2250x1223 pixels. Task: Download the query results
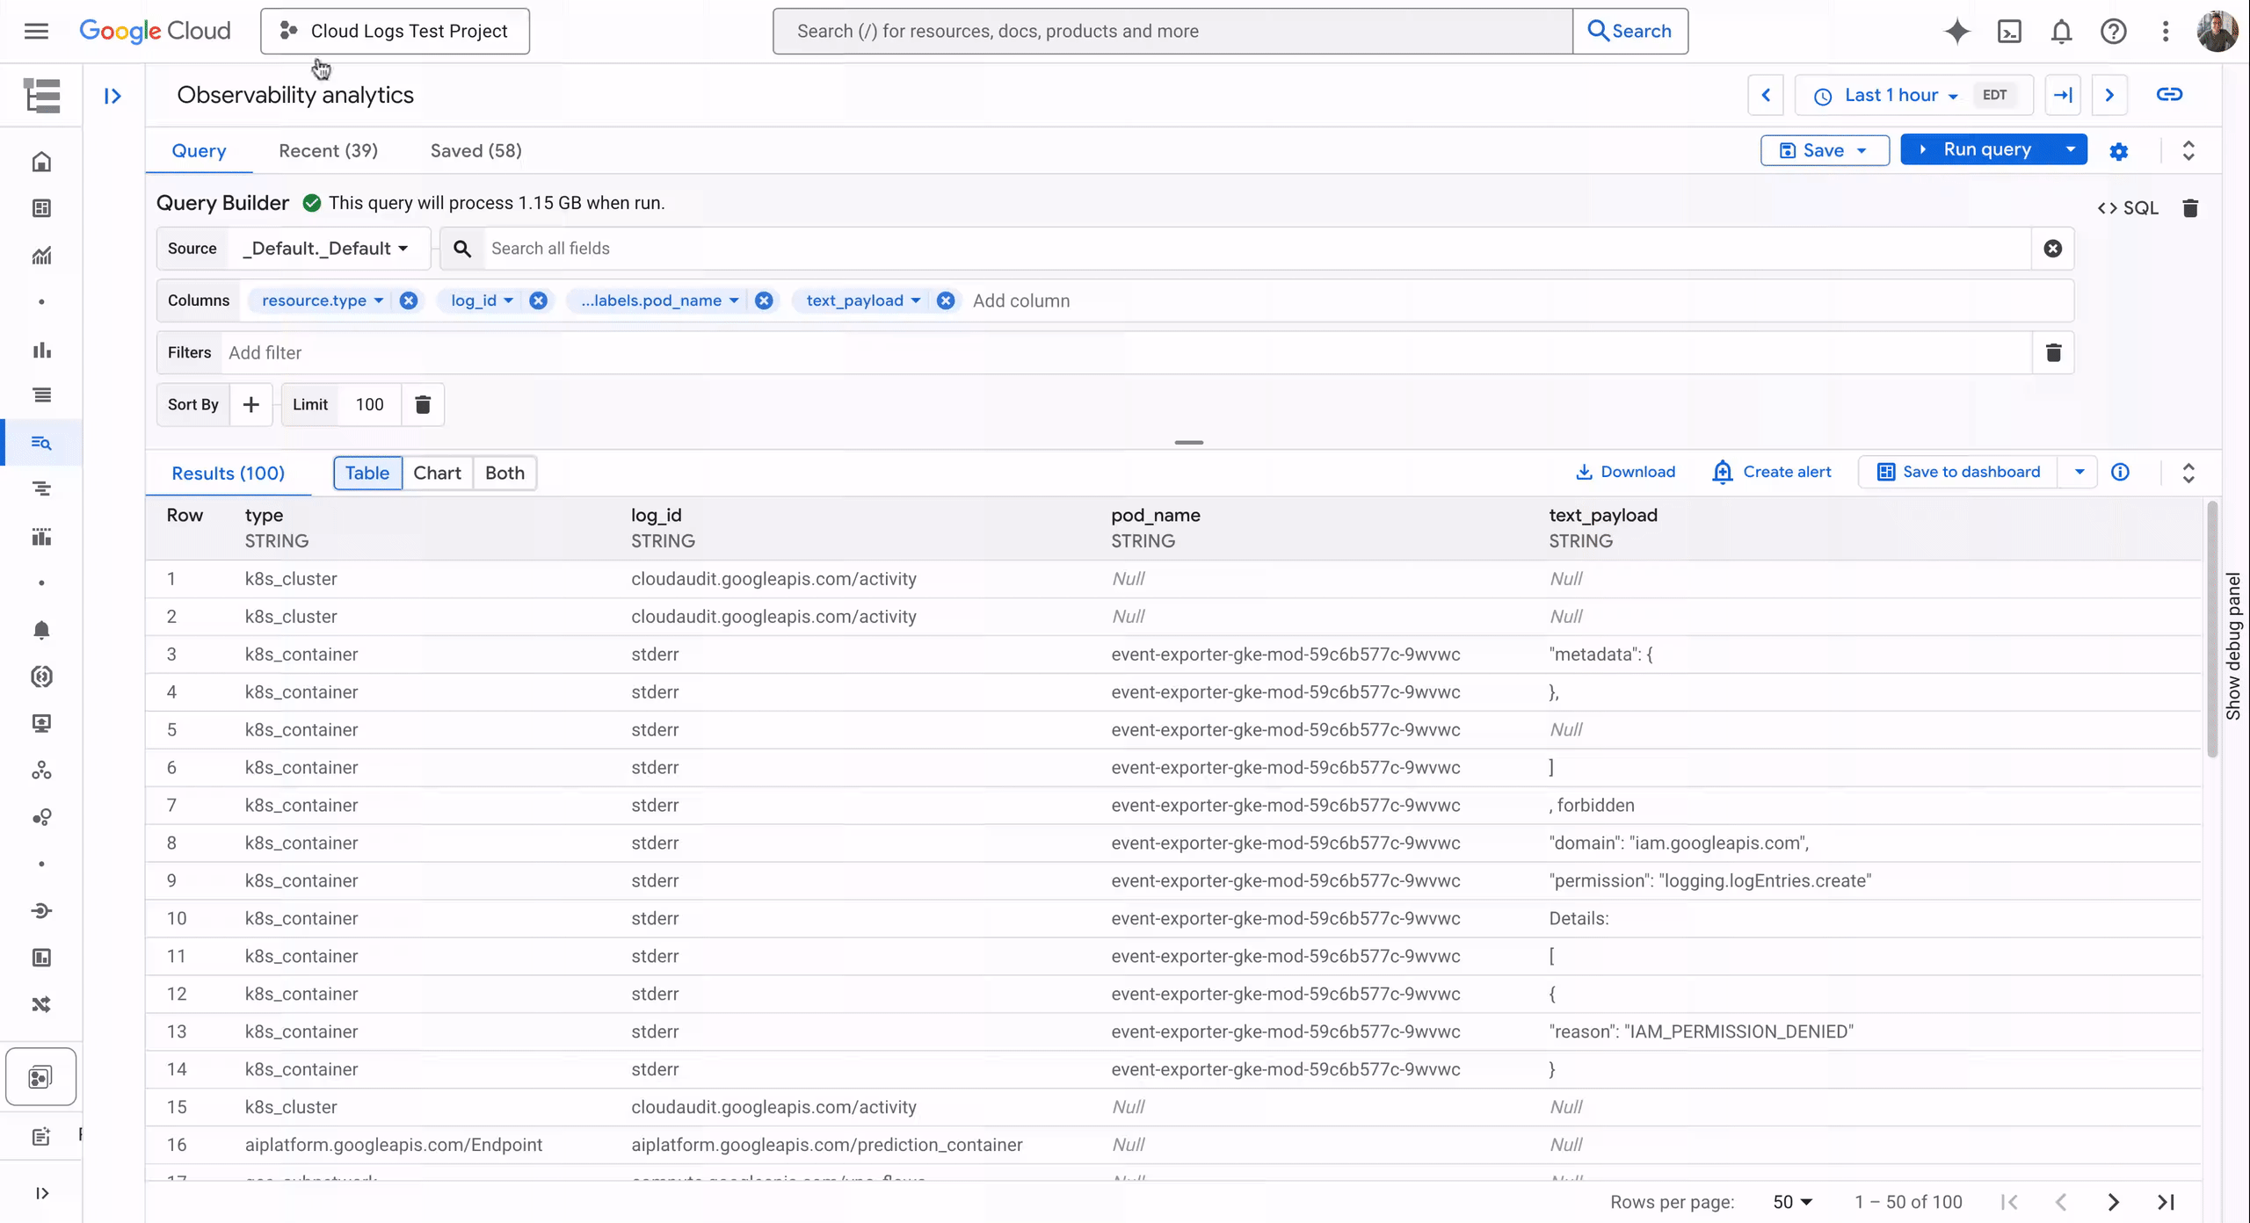click(x=1625, y=472)
